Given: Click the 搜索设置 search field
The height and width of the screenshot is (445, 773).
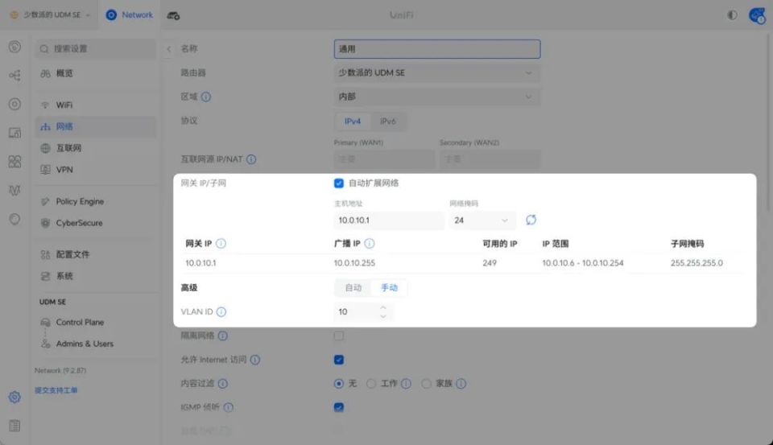Looking at the screenshot, I should 96,49.
